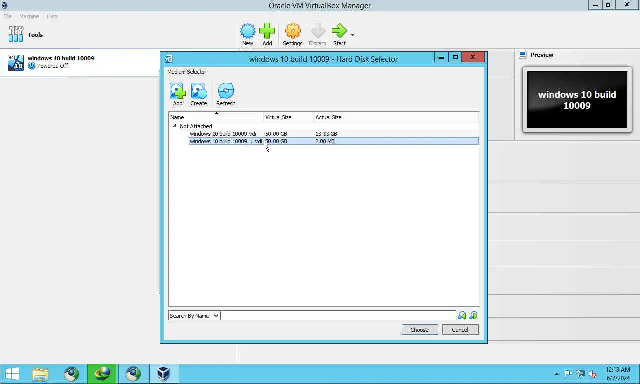Maximize the Hard Disk Selector dialog
The height and width of the screenshot is (384, 640).
[455, 57]
